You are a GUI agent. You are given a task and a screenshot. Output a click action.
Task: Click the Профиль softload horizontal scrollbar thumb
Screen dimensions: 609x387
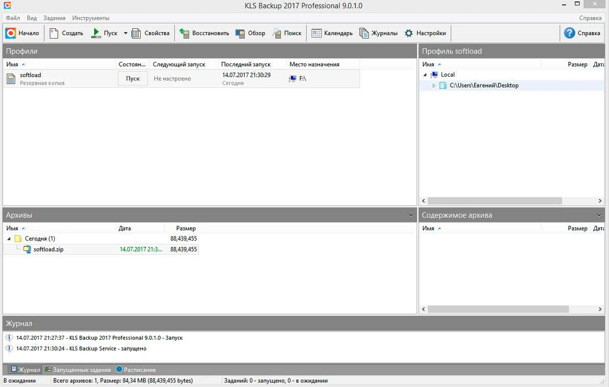(495, 200)
